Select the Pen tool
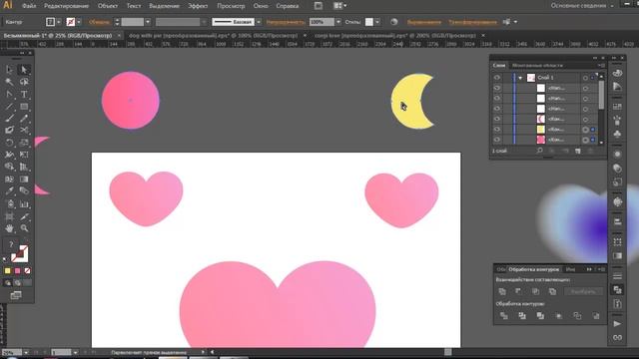639x359 pixels. pos(9,95)
